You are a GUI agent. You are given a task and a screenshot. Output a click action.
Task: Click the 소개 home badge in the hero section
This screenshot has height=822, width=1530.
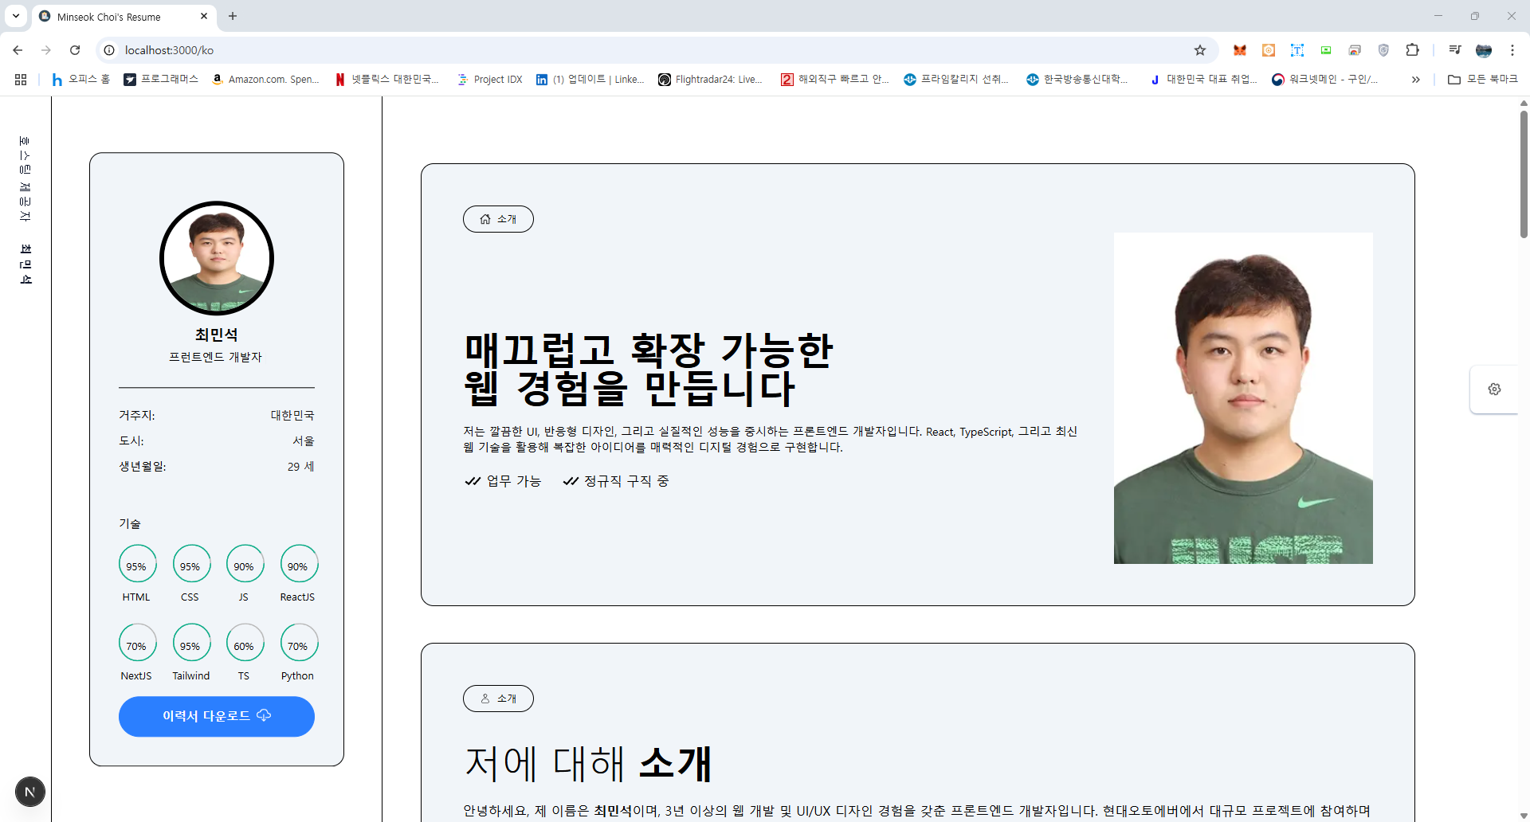tap(498, 219)
